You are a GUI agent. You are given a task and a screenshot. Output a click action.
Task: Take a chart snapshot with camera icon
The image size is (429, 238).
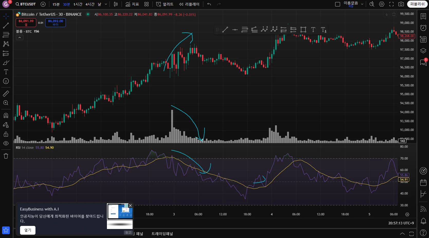401,4
